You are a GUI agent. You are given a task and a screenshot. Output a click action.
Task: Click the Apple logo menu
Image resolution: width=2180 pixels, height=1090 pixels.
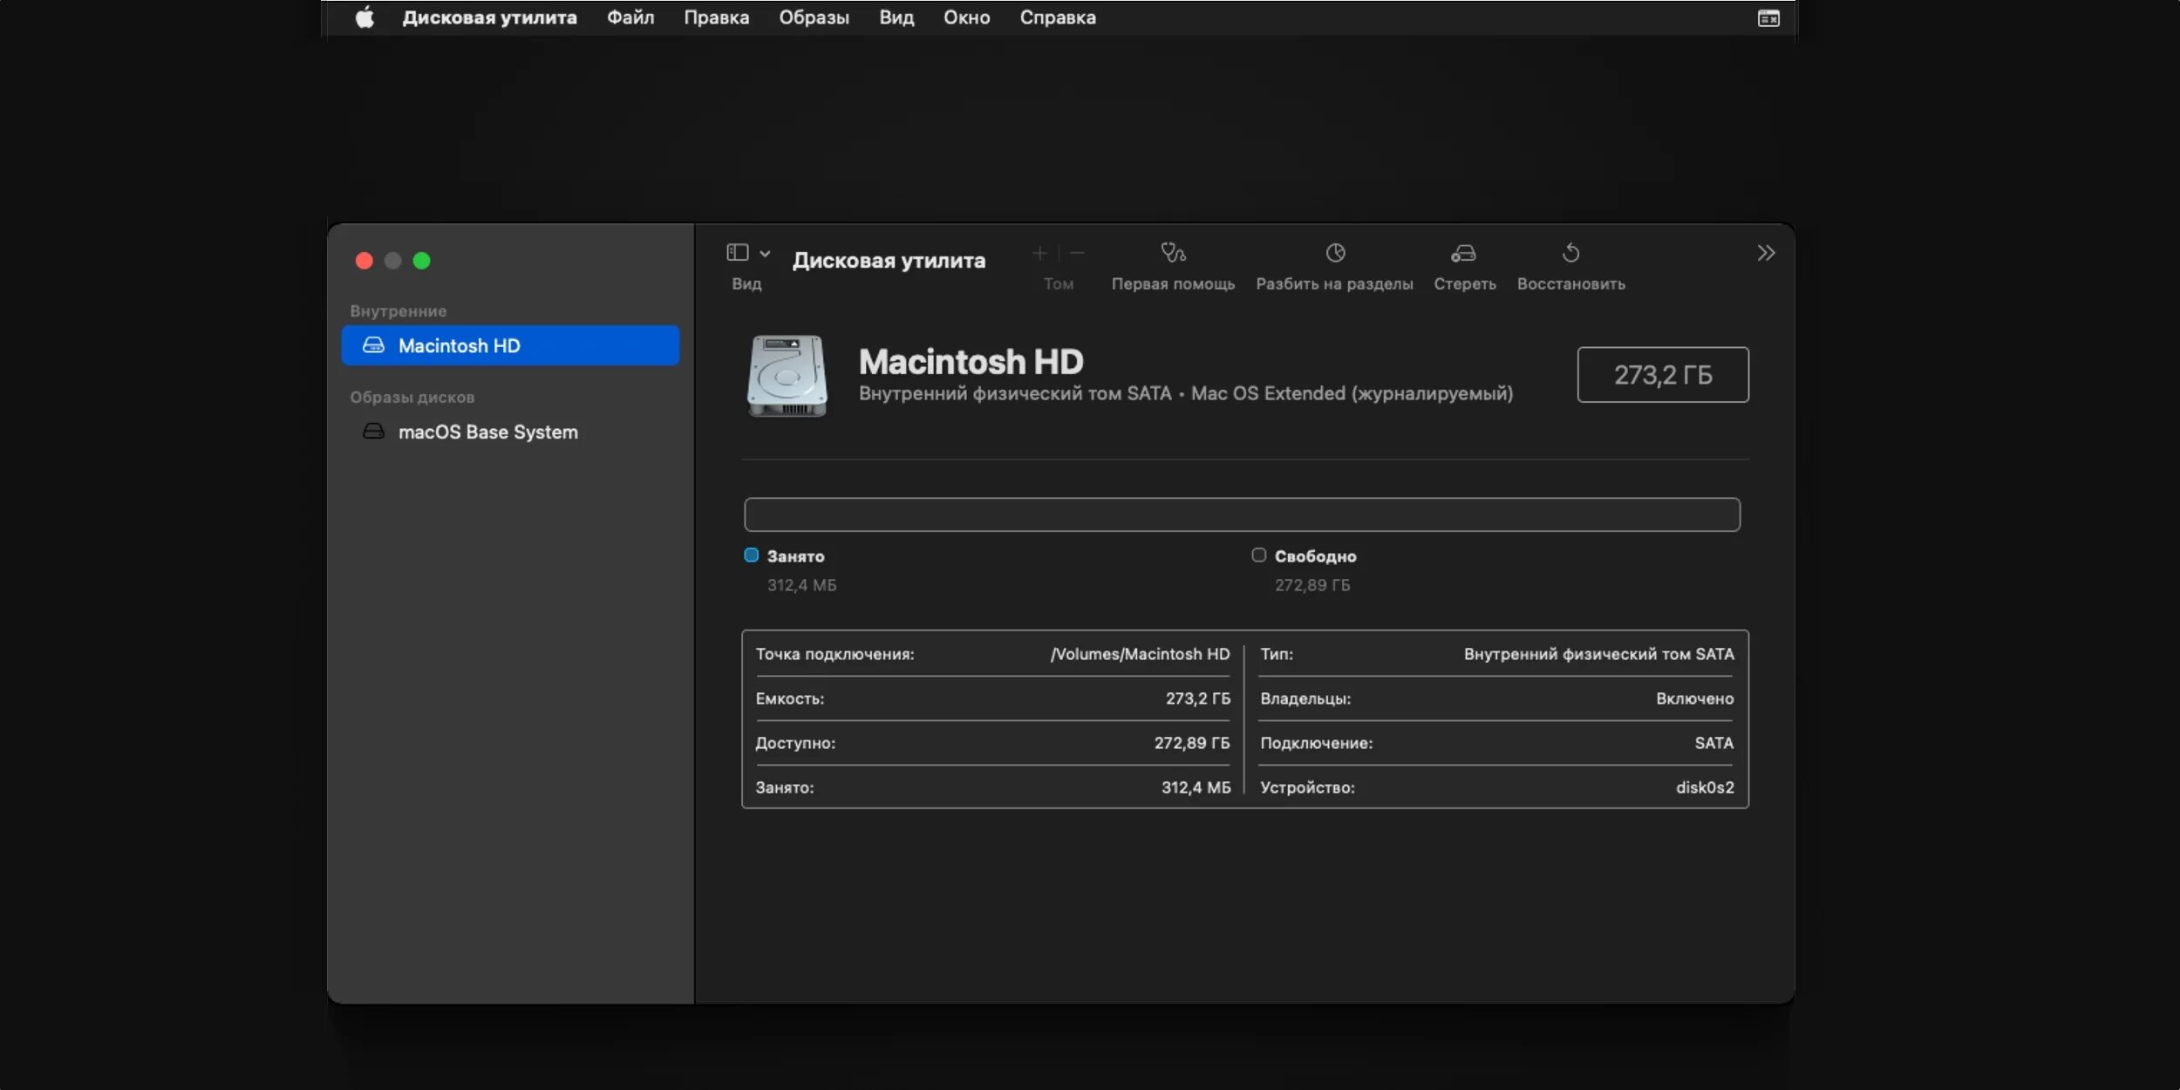click(364, 17)
